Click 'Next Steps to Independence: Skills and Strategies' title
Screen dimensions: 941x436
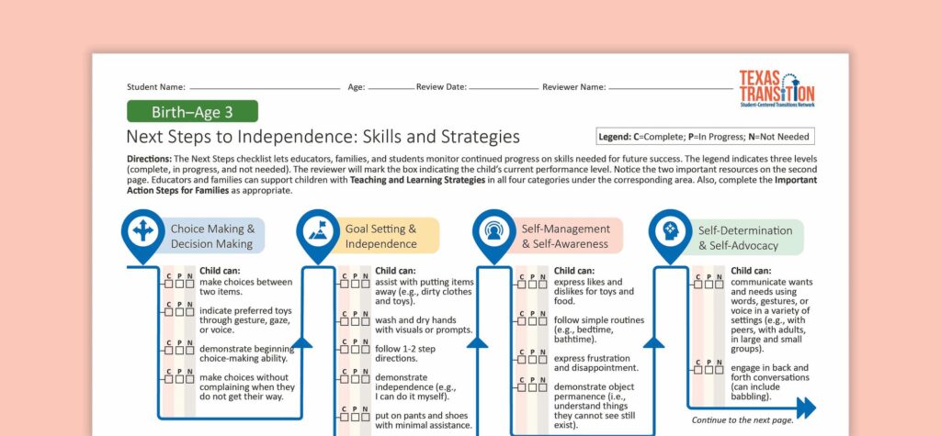pos(323,137)
